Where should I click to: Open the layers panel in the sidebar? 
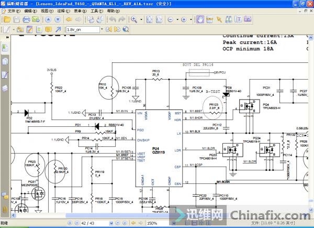tap(5, 88)
